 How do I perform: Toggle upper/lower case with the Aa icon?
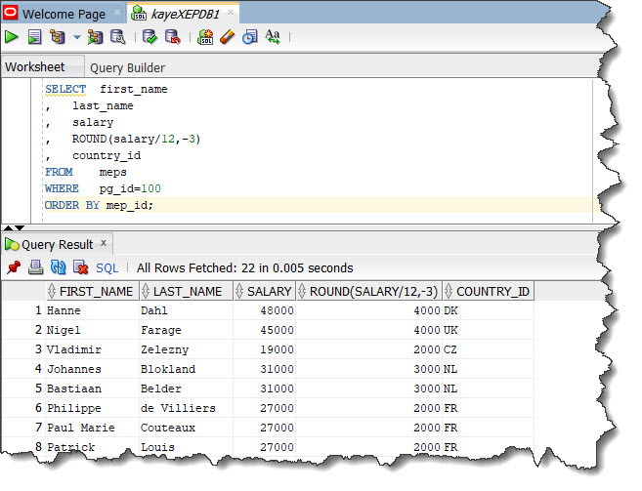[273, 37]
